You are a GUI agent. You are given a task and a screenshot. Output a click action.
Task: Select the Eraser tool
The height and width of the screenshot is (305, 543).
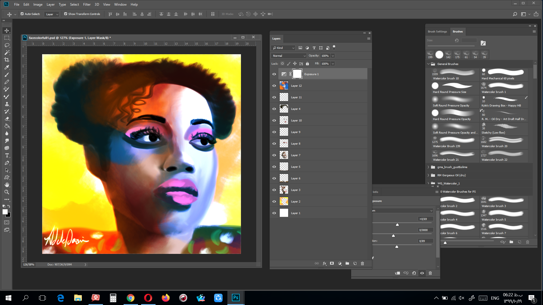click(7, 119)
